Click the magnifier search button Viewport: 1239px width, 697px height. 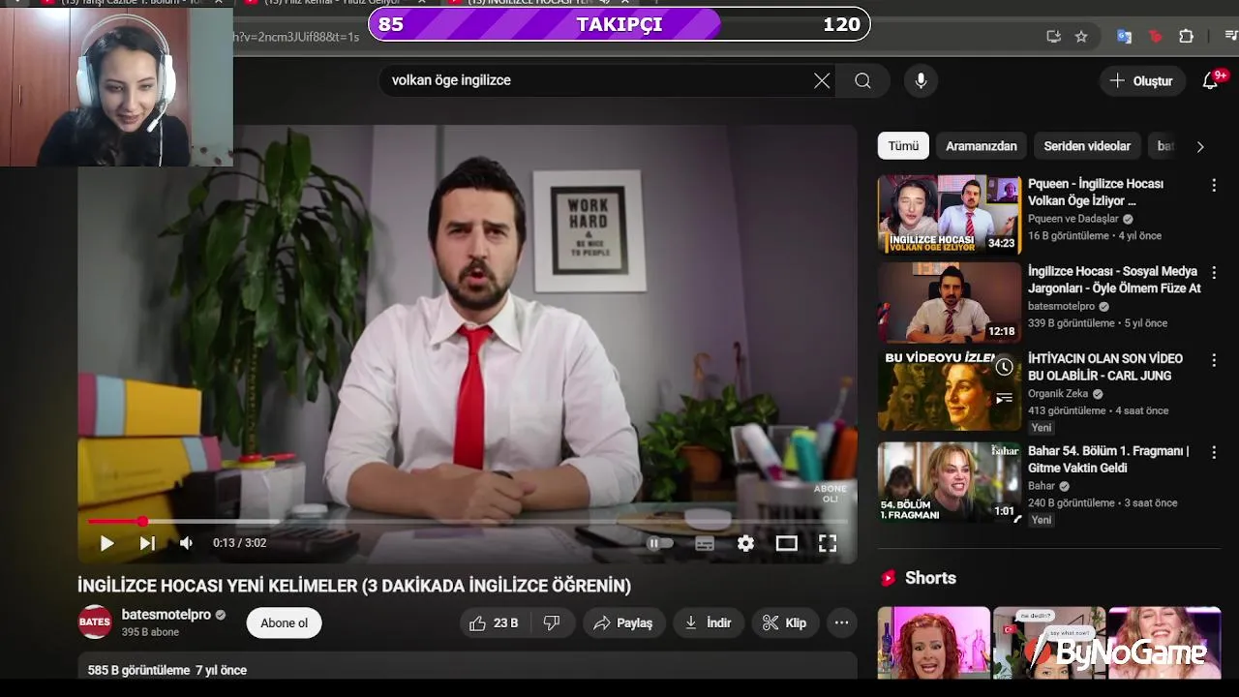(862, 80)
